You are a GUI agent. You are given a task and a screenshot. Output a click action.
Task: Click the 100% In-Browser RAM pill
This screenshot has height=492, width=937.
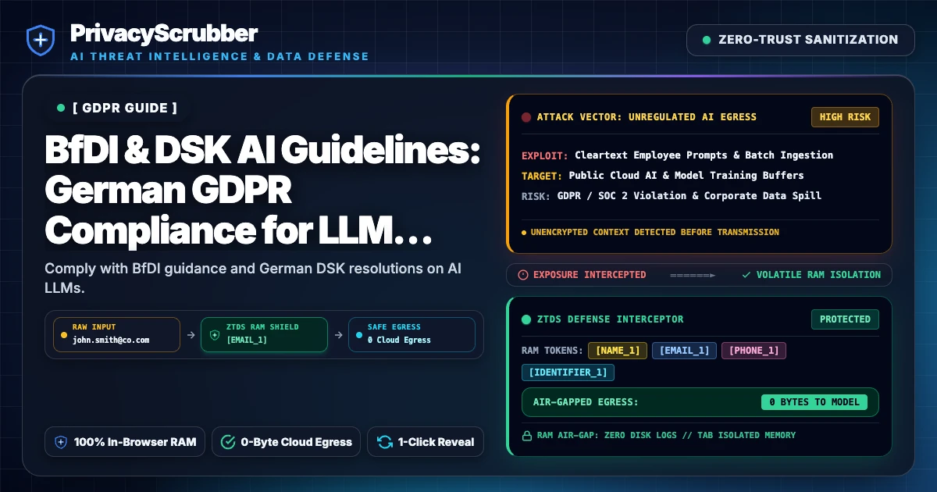[125, 442]
